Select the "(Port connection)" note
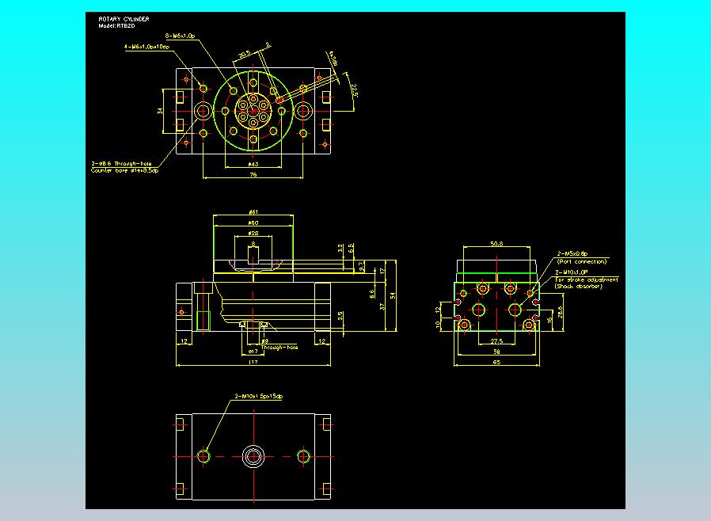The width and height of the screenshot is (711, 521). click(582, 261)
